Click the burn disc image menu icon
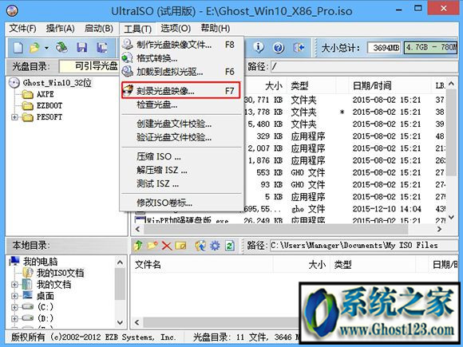 pos(128,91)
